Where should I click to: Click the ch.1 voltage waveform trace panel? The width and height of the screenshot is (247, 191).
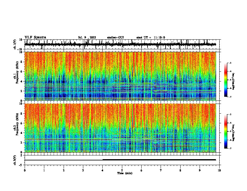point(122,44)
